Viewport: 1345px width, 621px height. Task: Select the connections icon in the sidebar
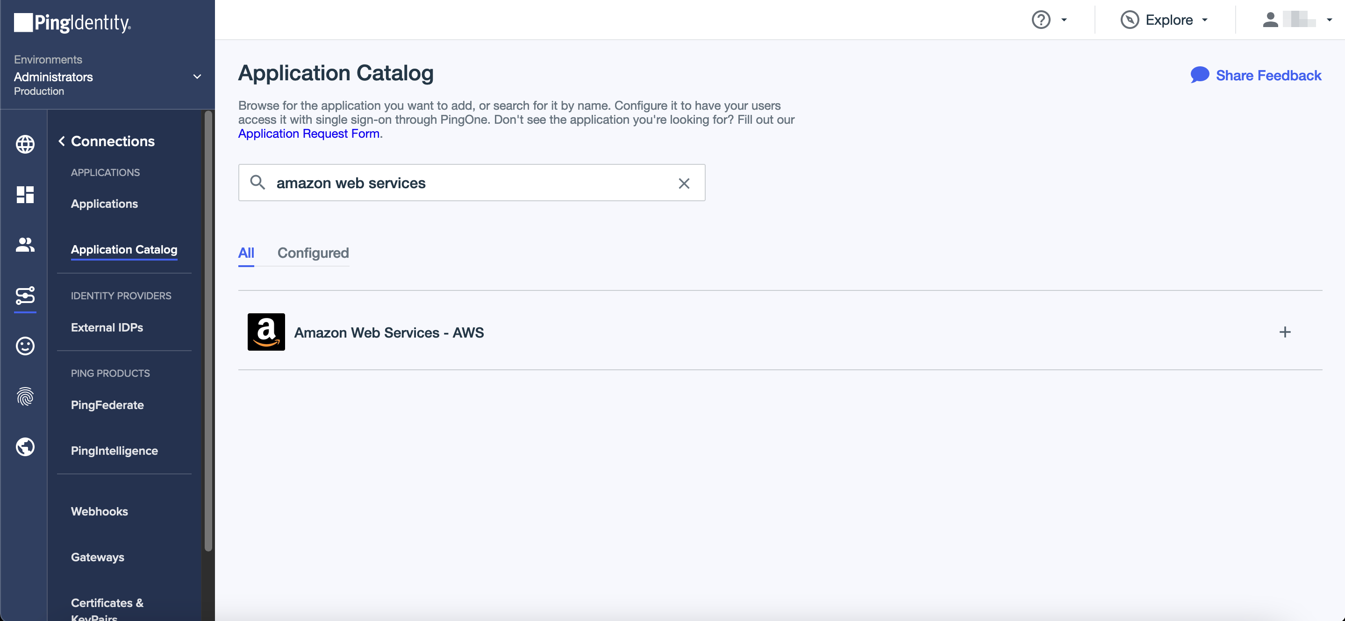(25, 296)
